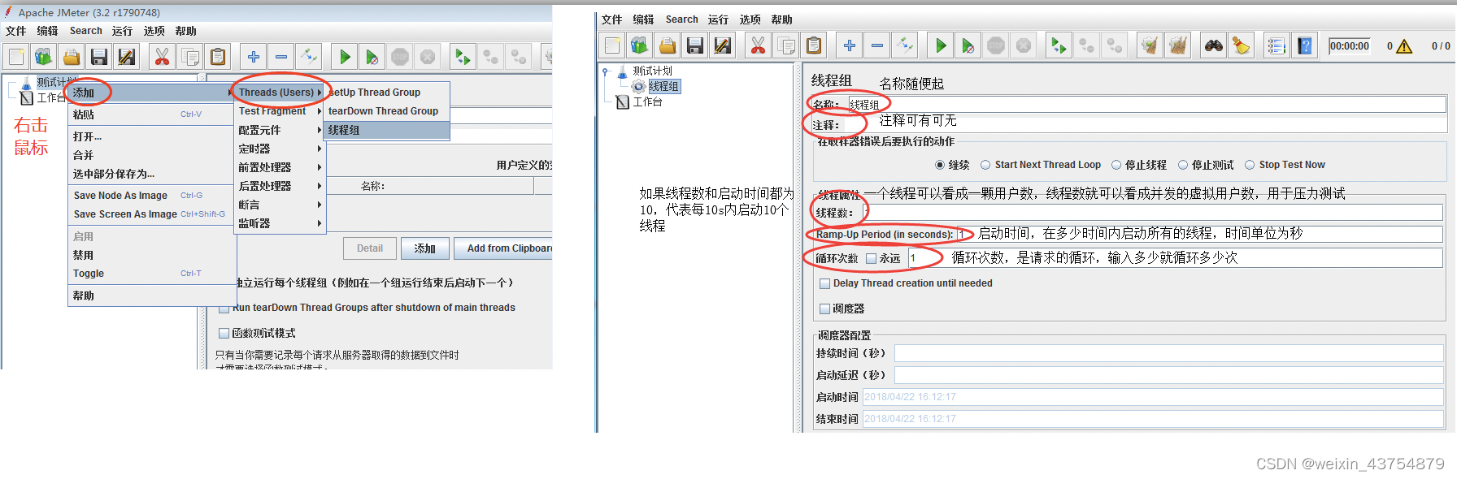This screenshot has width=1457, height=479.
Task: Click the Remote Start All icon in left window
Action: pos(463,56)
